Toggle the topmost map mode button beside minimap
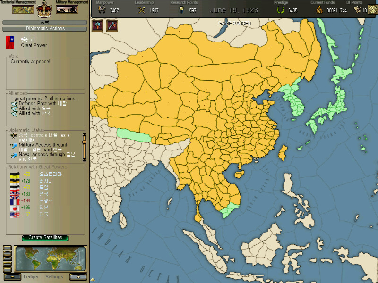The width and height of the screenshot is (378, 283). [x=7, y=248]
